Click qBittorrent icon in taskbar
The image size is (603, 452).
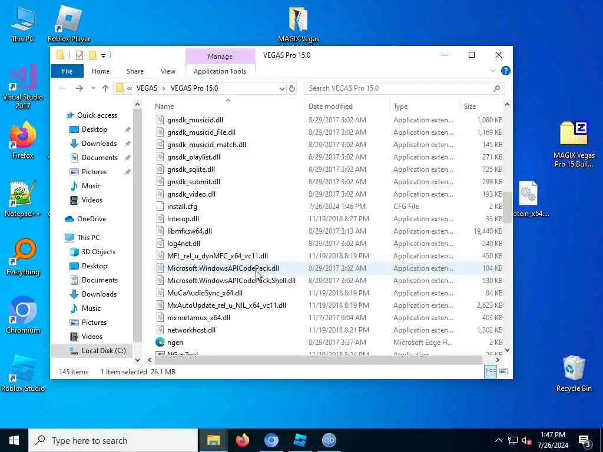[x=329, y=440]
